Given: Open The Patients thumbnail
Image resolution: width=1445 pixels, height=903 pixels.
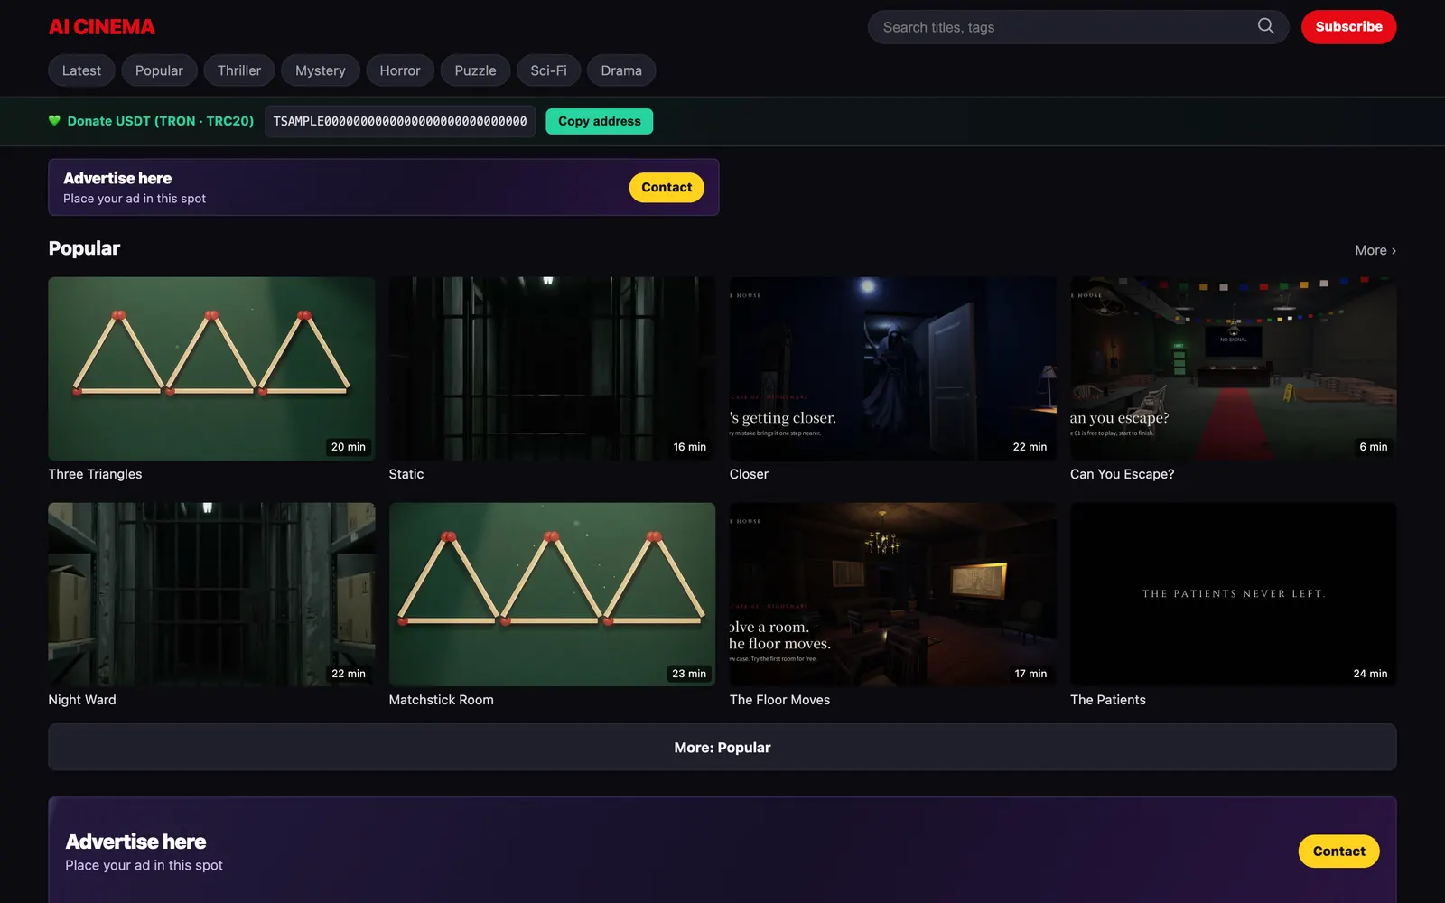Looking at the screenshot, I should (1234, 594).
